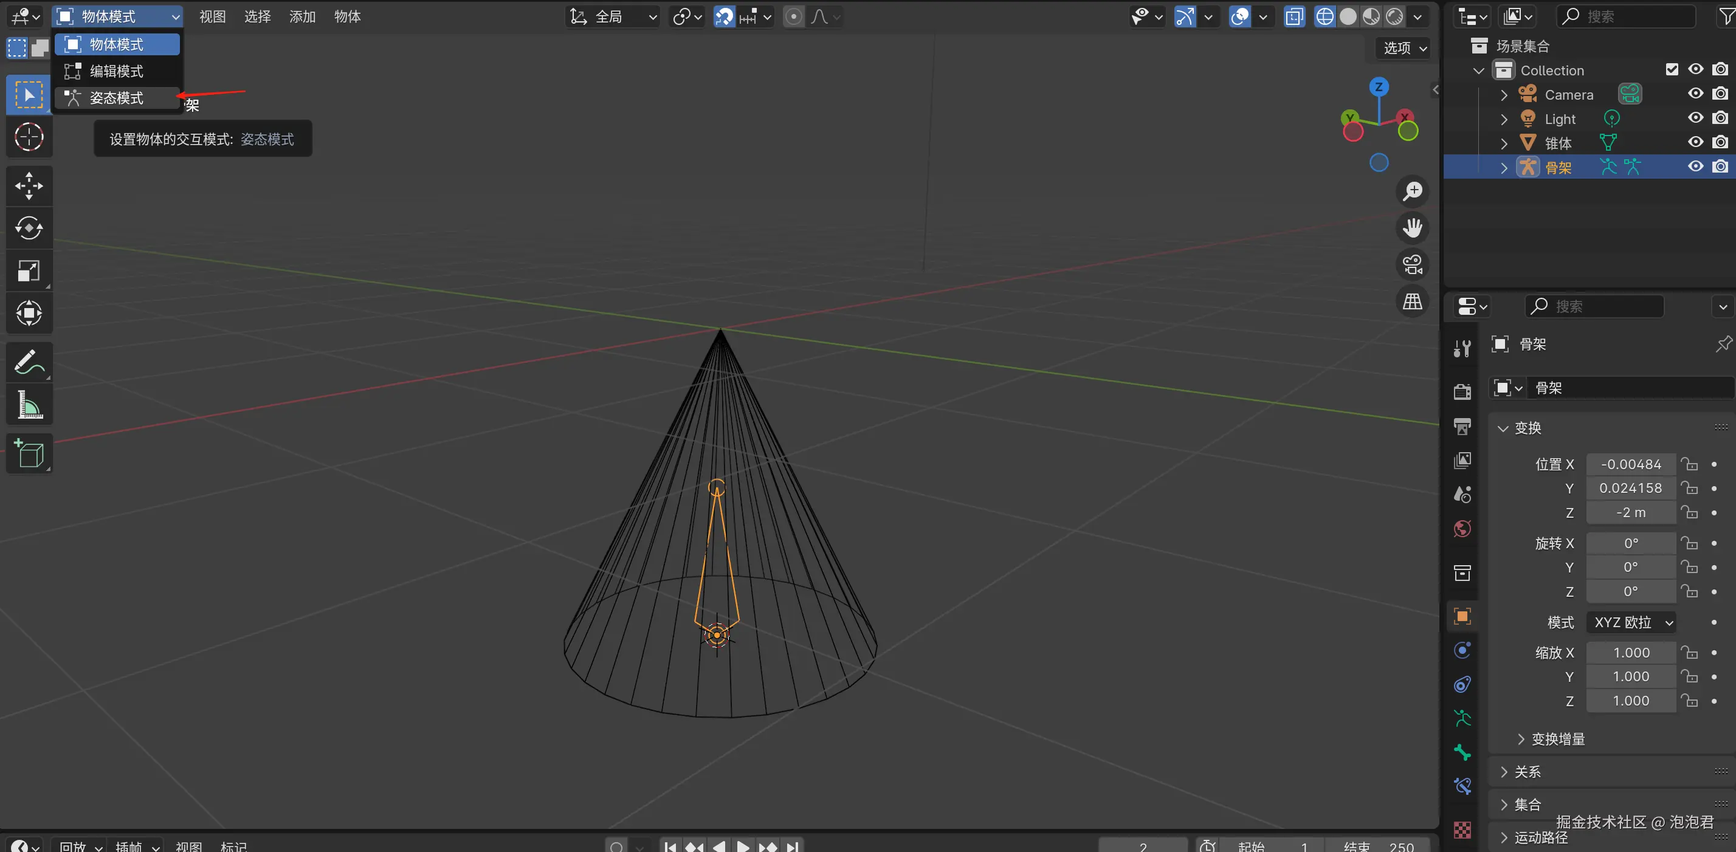Image resolution: width=1736 pixels, height=852 pixels.
Task: Uncheck the Collection exclude checkbox
Action: (x=1672, y=69)
